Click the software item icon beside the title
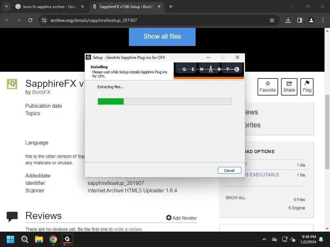Image resolution: width=330 pixels, height=247 pixels. pyautogui.click(x=12, y=84)
